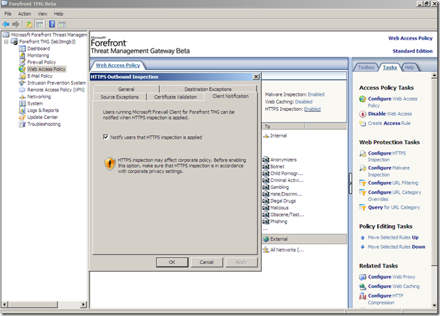440x316 pixels.
Task: Click the task pane scroll down arrow
Action: [x=434, y=305]
